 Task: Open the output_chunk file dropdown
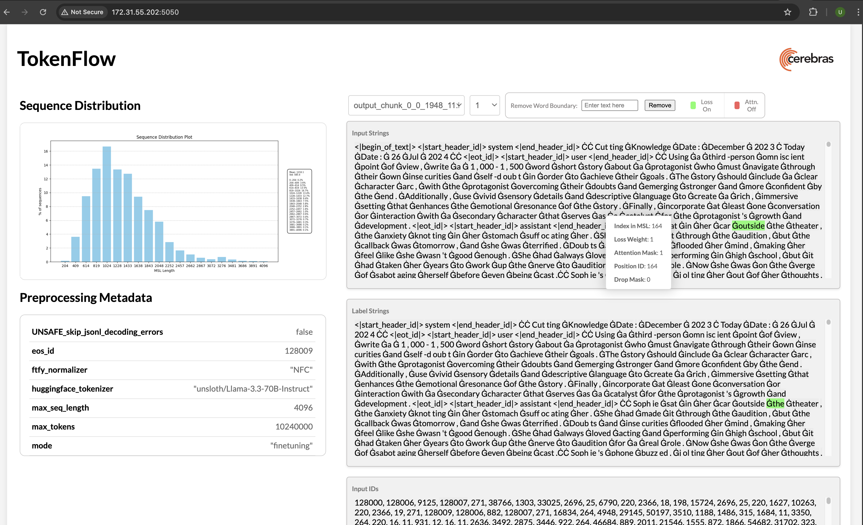tap(406, 105)
